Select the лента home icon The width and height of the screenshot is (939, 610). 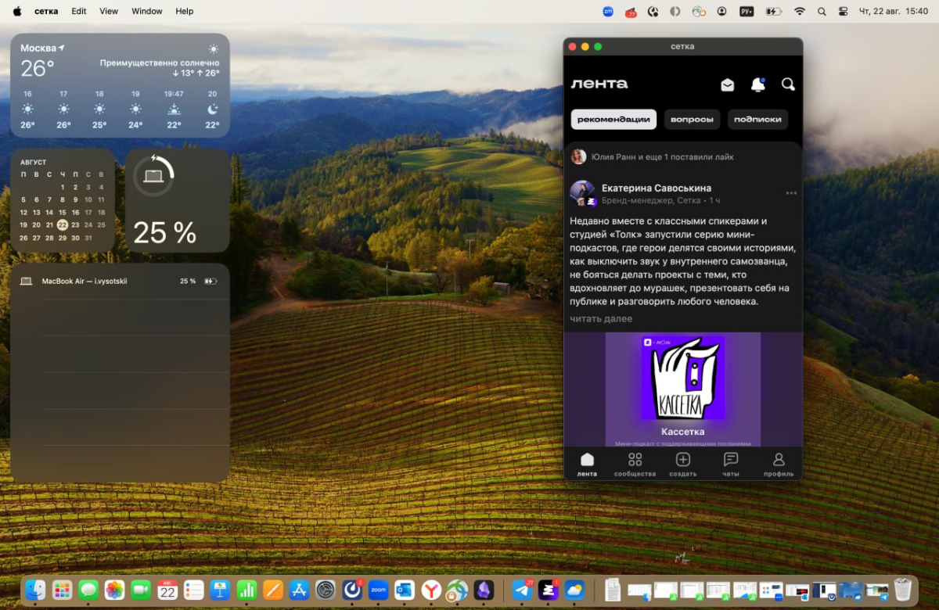click(587, 464)
